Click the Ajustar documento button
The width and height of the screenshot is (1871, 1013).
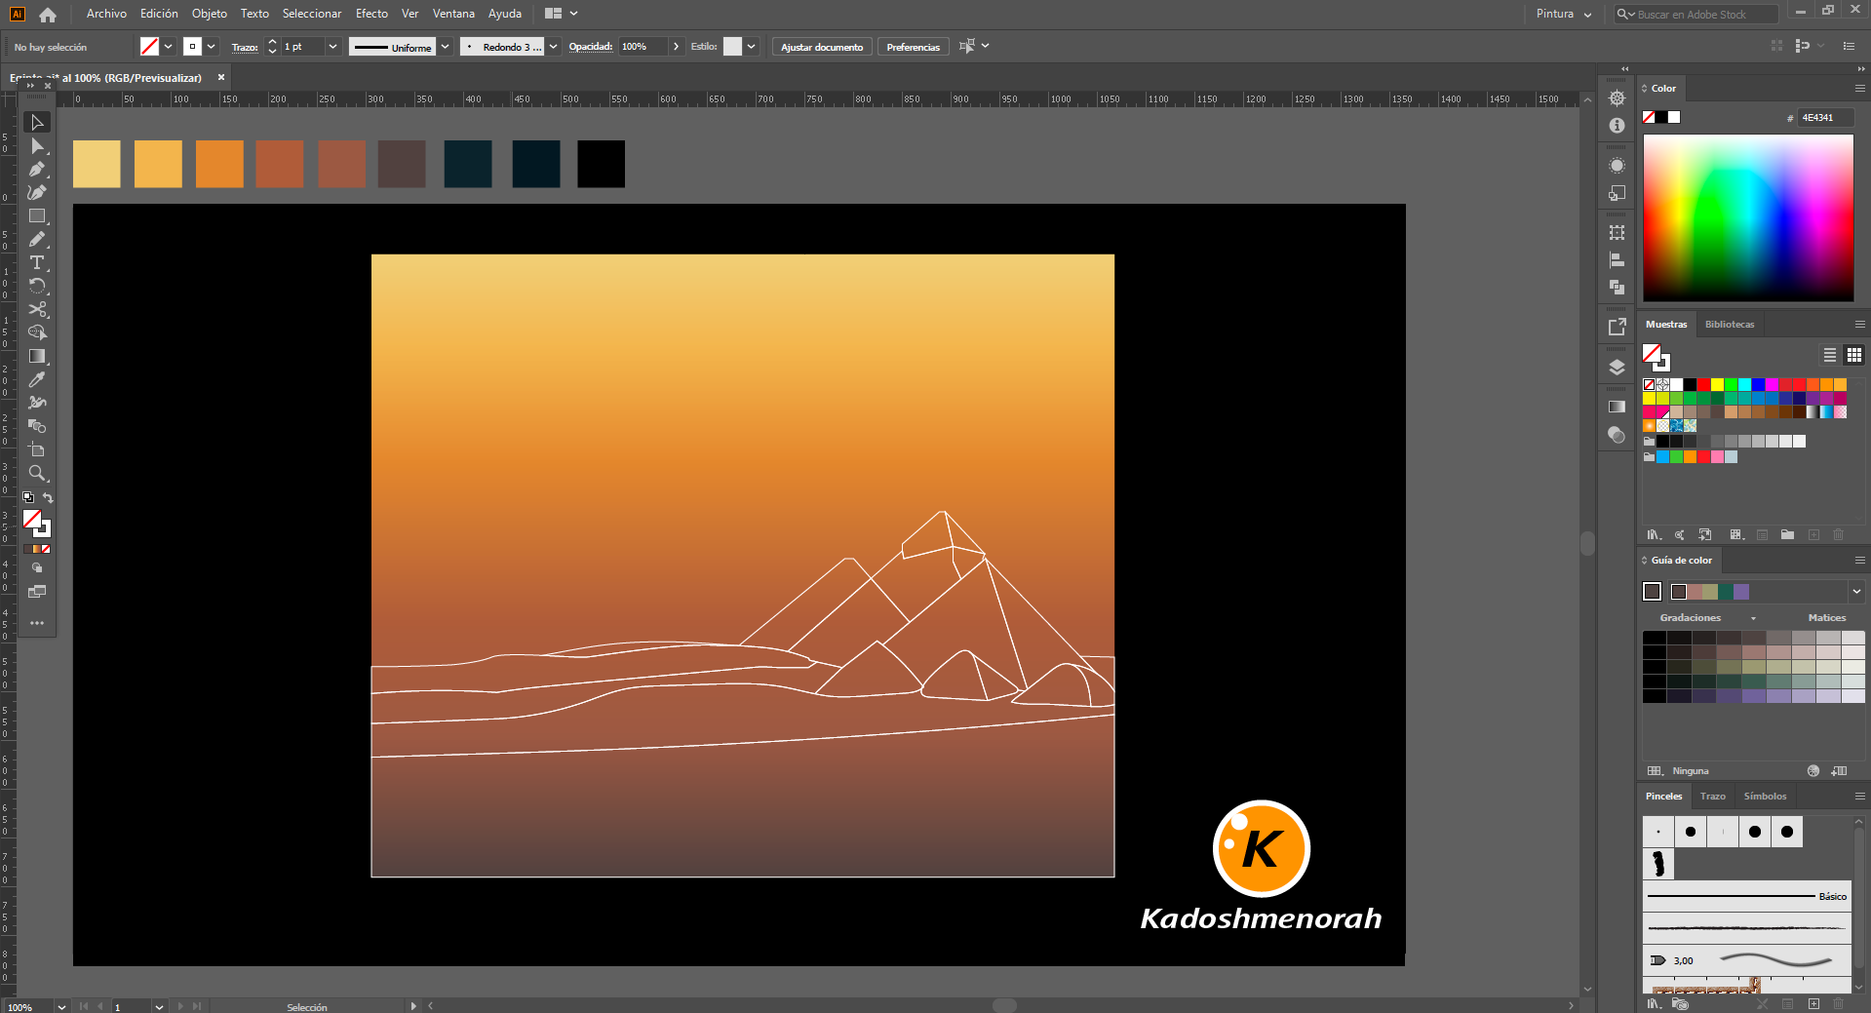click(x=822, y=47)
